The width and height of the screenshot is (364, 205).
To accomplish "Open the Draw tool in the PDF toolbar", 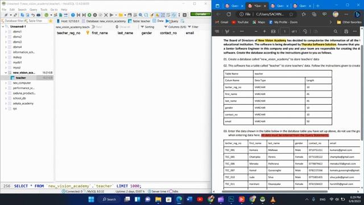I will 227,31.
